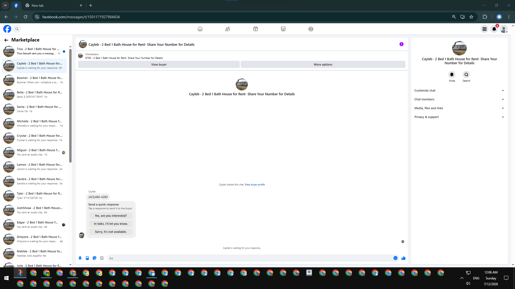The image size is (515, 289).
Task: Send a thumbs-up like
Action: click(x=403, y=258)
